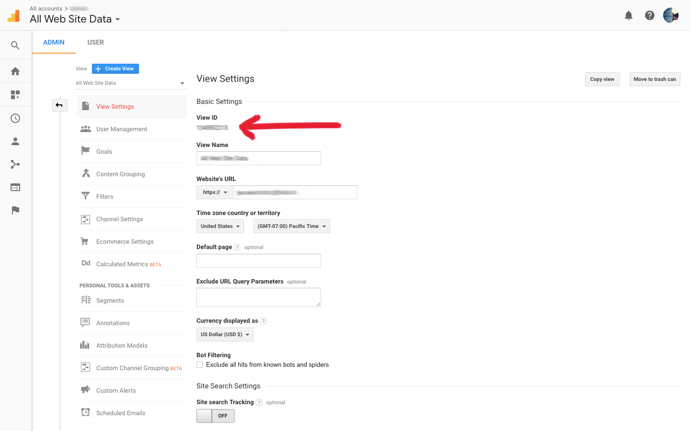Open the Customization dashboard icon

click(15, 95)
